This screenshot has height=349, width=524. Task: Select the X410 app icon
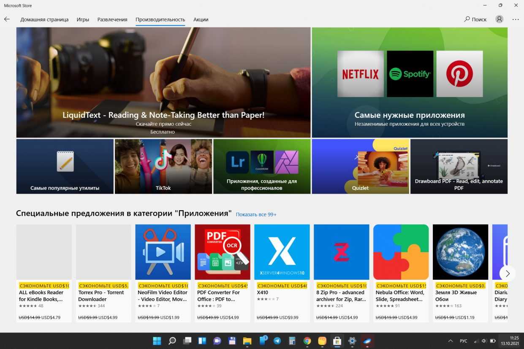point(282,252)
